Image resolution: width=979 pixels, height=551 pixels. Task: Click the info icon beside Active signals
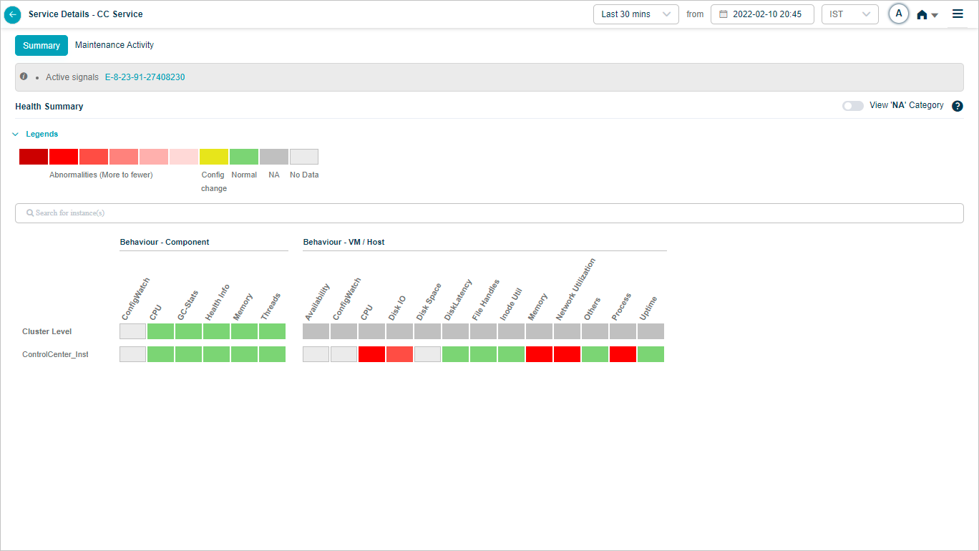pyautogui.click(x=24, y=77)
